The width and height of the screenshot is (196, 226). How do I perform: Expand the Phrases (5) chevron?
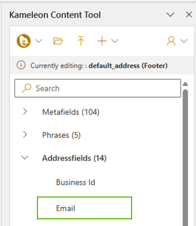coord(25,135)
